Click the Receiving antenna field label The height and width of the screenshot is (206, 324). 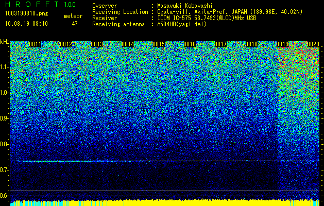(x=118, y=24)
